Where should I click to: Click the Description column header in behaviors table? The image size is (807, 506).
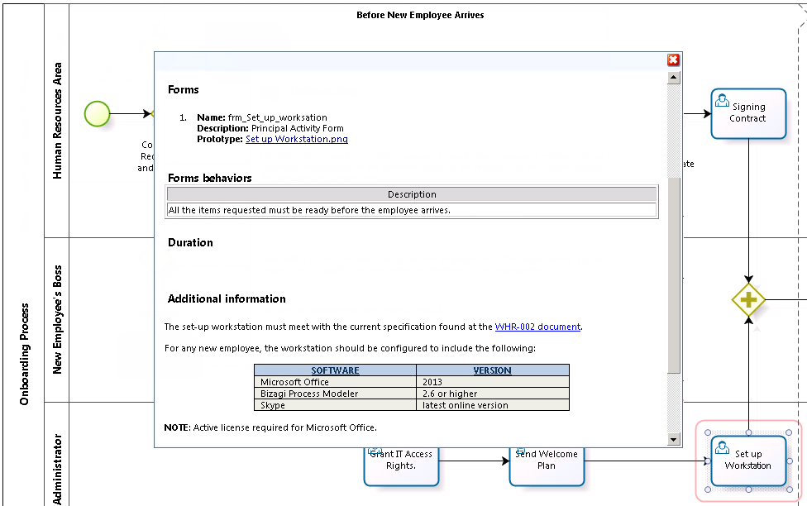[412, 194]
